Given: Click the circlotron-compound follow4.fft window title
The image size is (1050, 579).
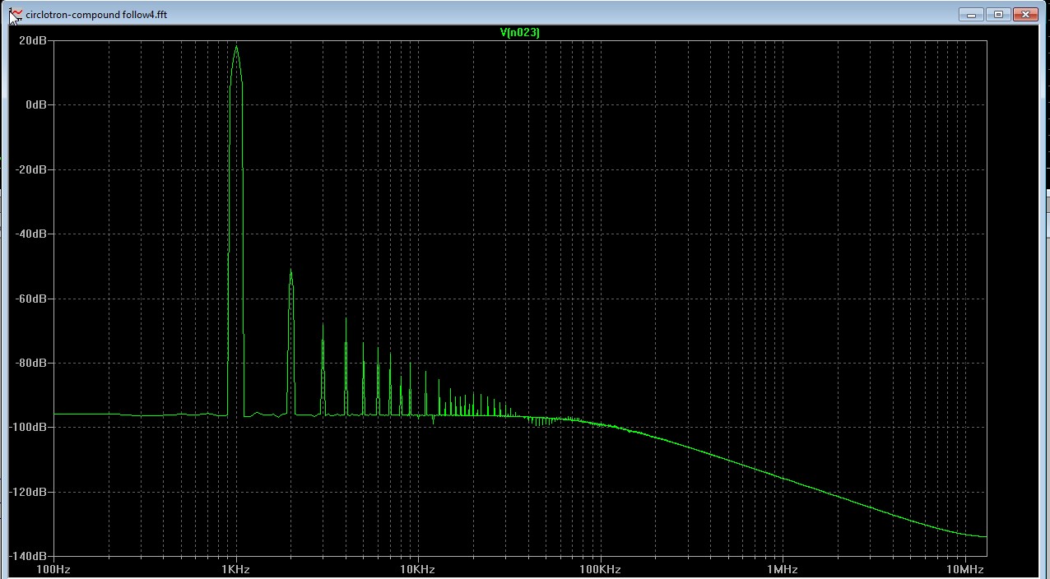Looking at the screenshot, I should pos(96,15).
